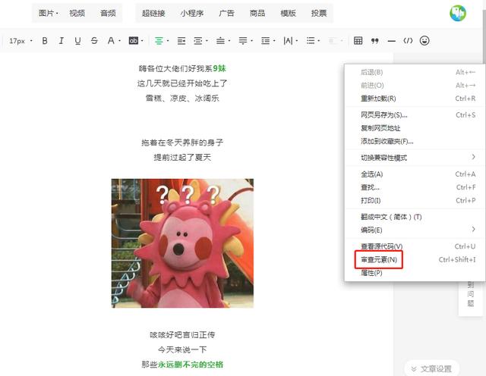This screenshot has width=486, height=376.
Task: Click the bullet list icon
Action: pos(311,40)
